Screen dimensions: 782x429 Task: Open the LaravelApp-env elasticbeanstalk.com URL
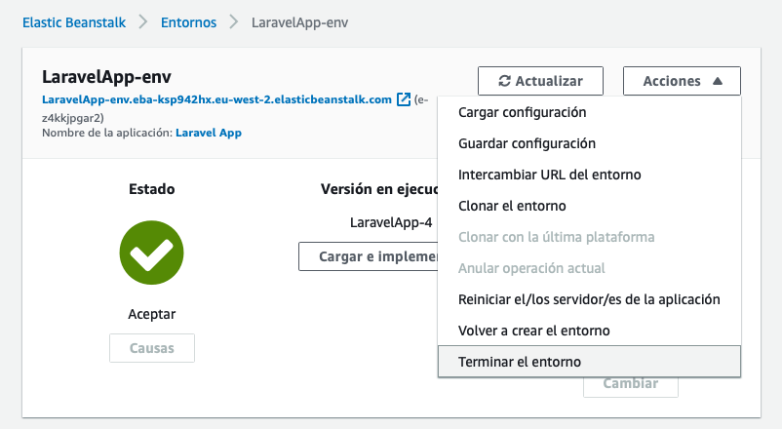click(216, 99)
